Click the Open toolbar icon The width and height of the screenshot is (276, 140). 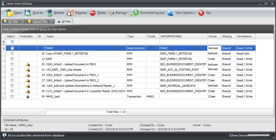pos(9,13)
